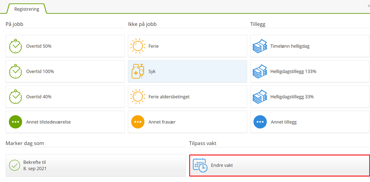The height and width of the screenshot is (182, 370).
Task: Click the Ferie sun icon
Action: (138, 46)
